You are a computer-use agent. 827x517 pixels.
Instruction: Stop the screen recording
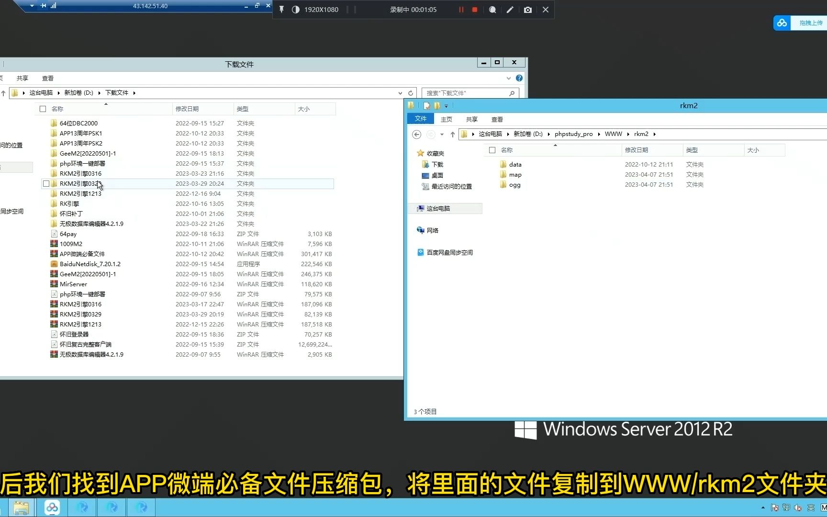click(474, 10)
